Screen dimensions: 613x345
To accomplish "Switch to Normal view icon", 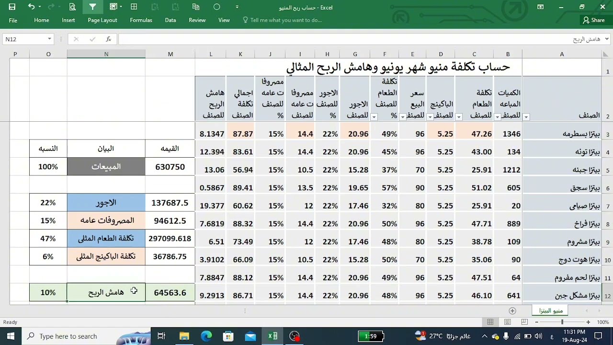I will pos(490,322).
